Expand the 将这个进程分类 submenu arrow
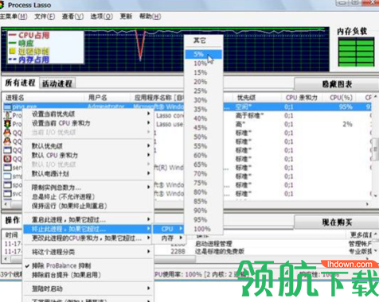Screen dimensions: 379x302 [x=149, y=251]
